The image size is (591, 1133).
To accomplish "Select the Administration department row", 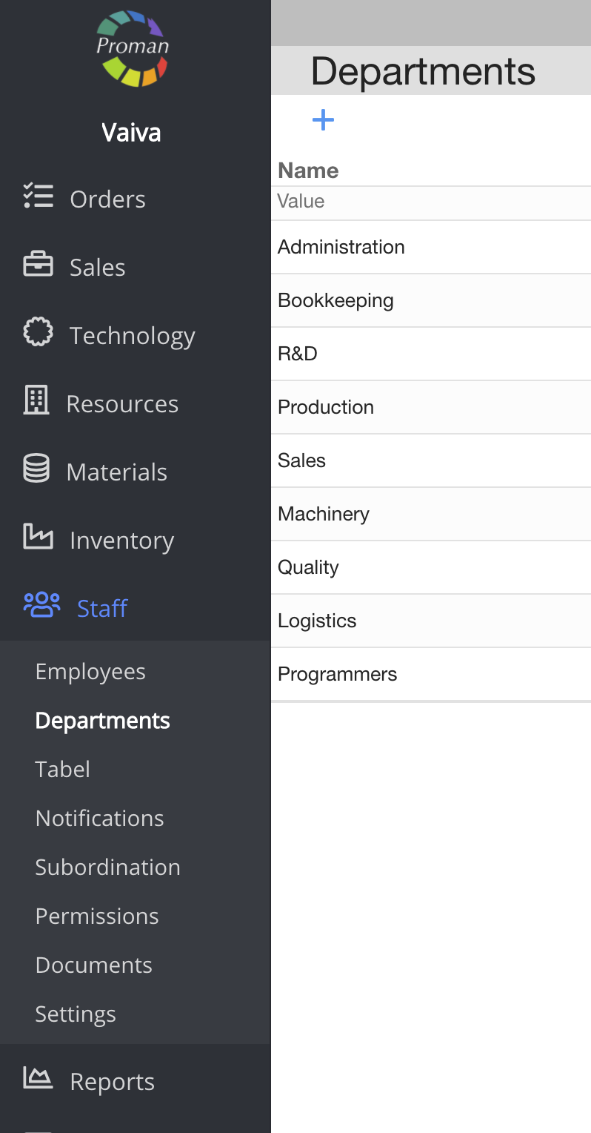I will coord(430,247).
